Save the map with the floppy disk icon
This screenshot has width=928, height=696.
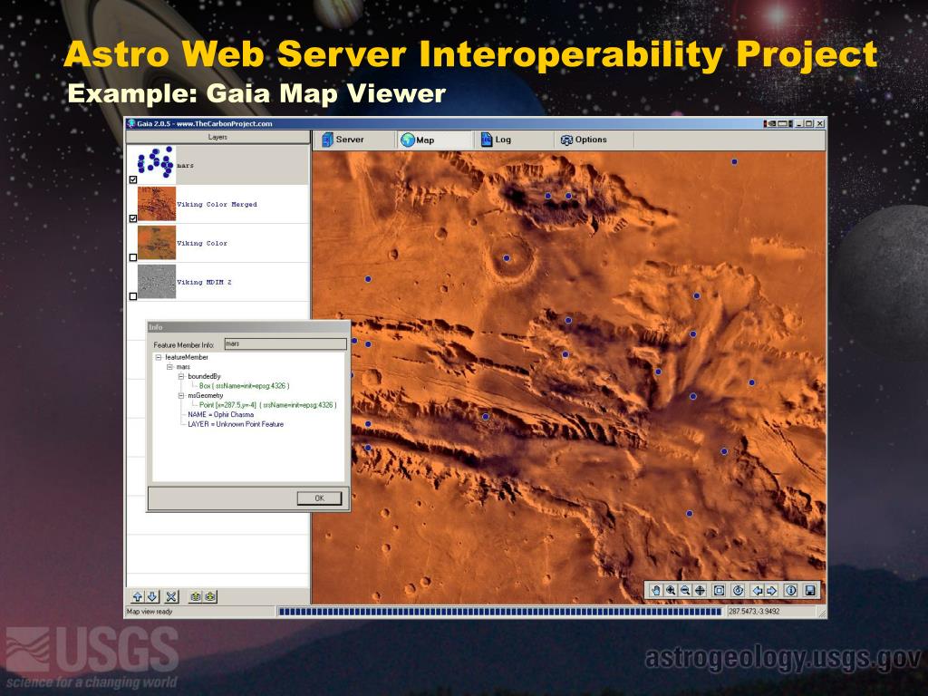[x=810, y=590]
